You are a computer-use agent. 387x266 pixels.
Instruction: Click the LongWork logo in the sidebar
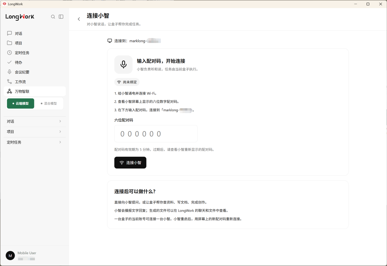click(x=20, y=17)
